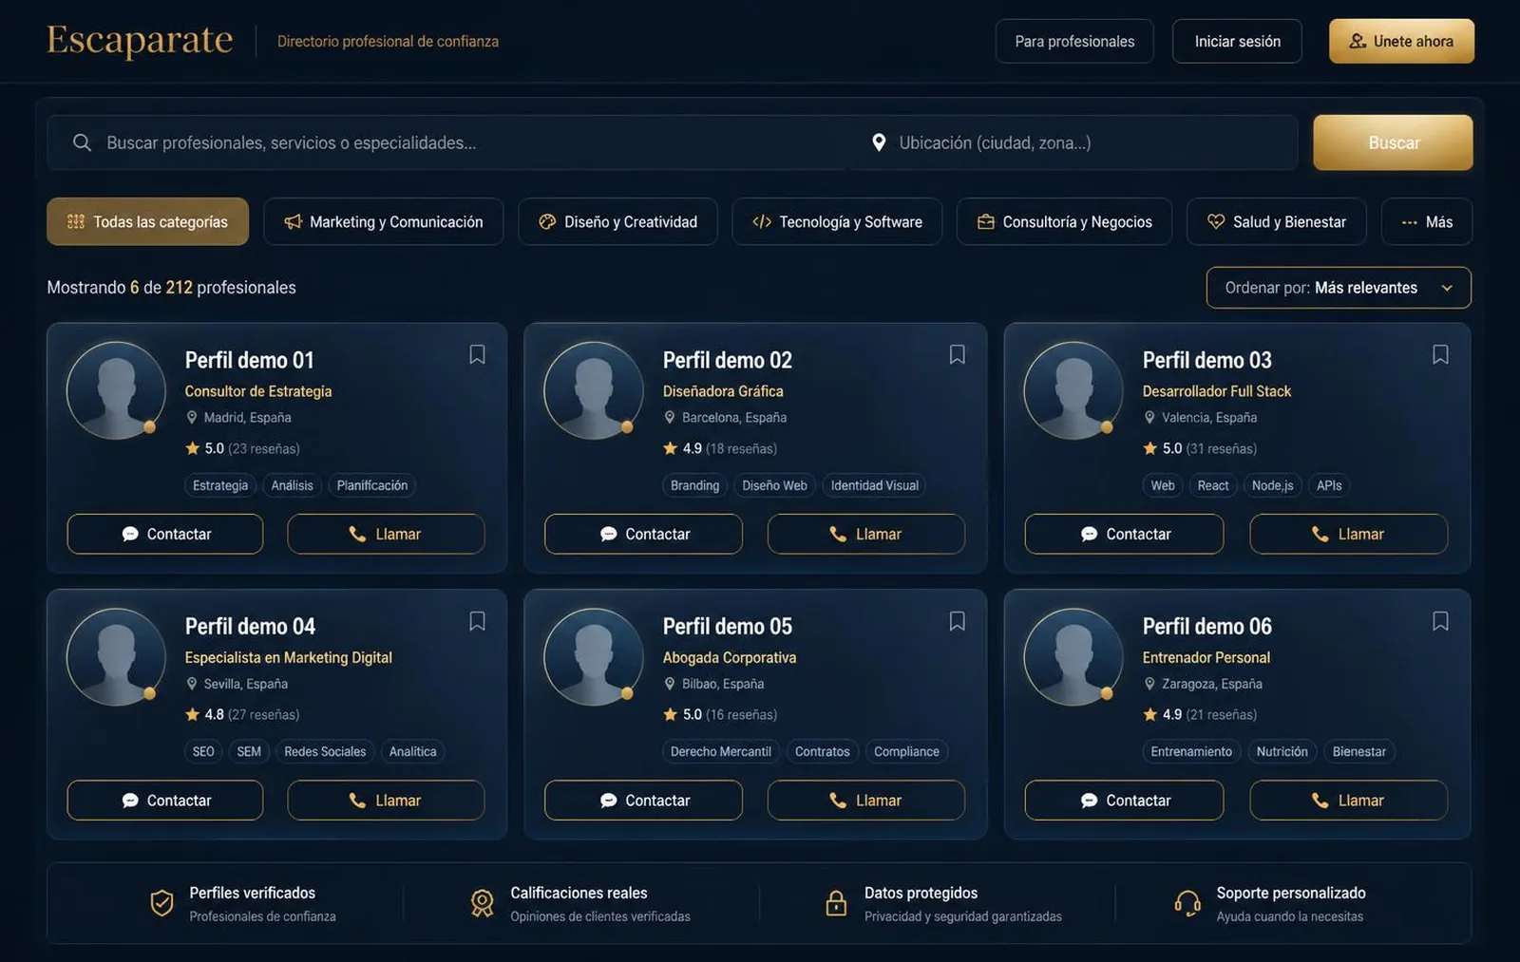Click the Perfiles verificados shield icon

coord(162,903)
